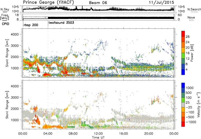
Task: Click the '28' tick on the Power scale
Action: [x=187, y=37]
